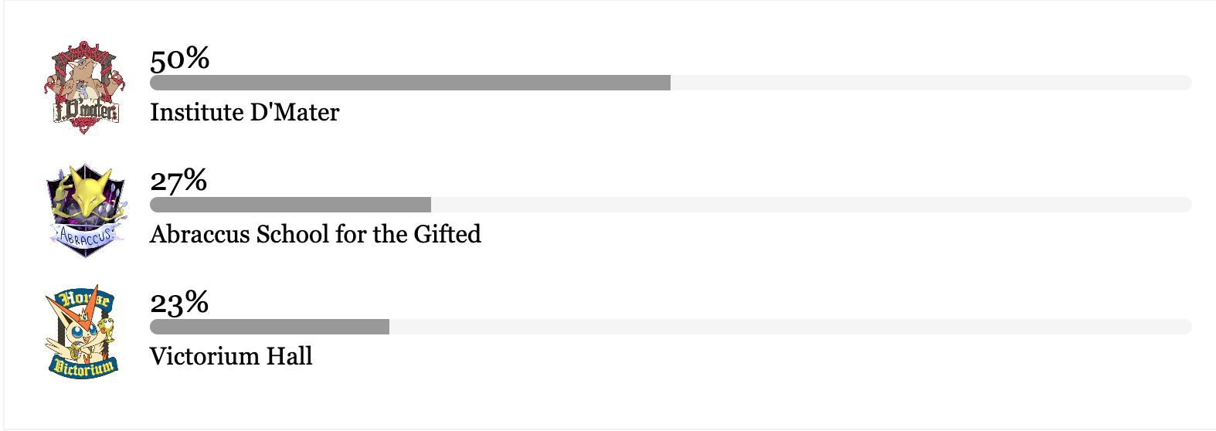
Task: Select the Institute D'Mater option label
Action: pyautogui.click(x=244, y=113)
